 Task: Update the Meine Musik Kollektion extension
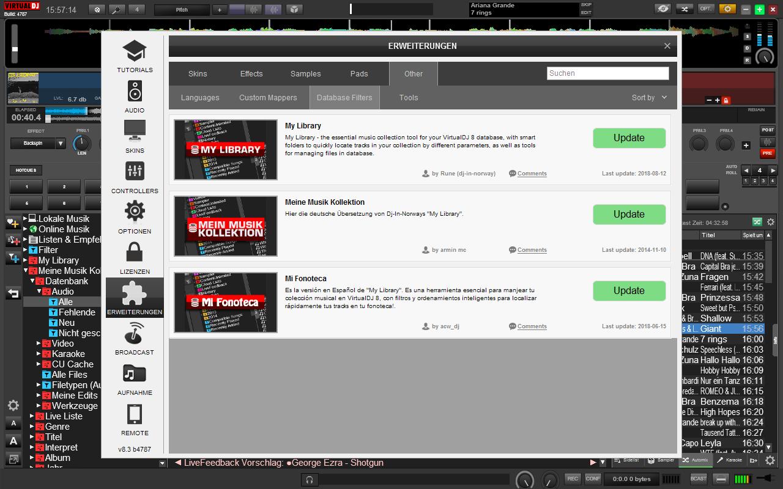click(629, 215)
